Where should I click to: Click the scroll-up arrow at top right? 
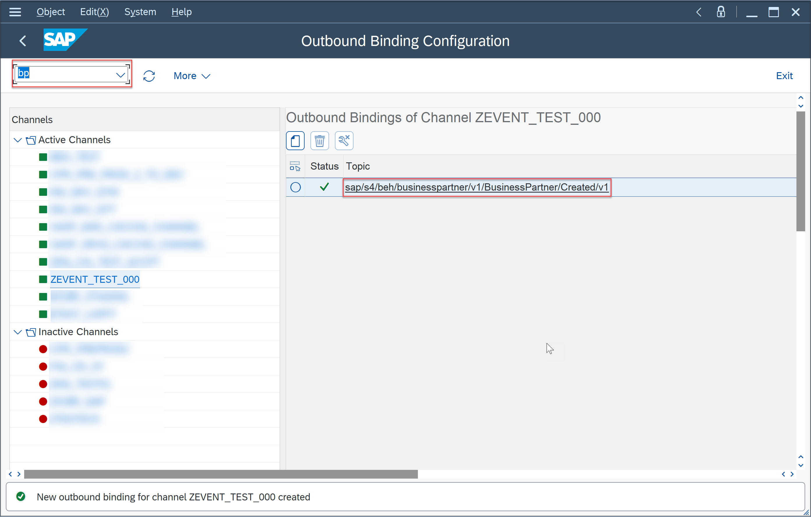(x=801, y=98)
